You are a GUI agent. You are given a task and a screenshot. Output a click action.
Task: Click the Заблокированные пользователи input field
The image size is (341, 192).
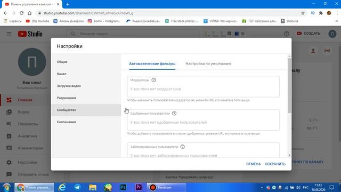[203, 150]
